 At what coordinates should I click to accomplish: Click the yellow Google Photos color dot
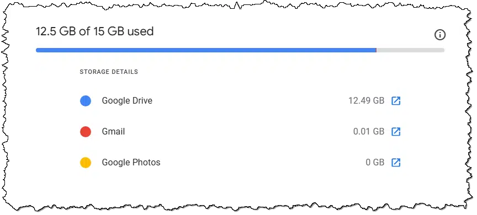86,163
